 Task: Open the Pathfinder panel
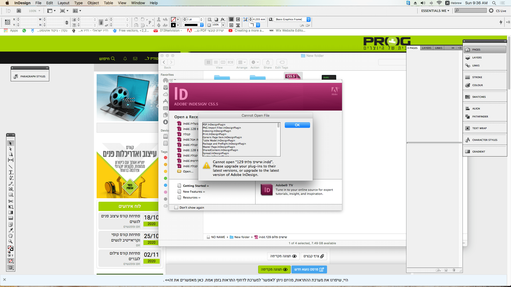[x=480, y=116]
